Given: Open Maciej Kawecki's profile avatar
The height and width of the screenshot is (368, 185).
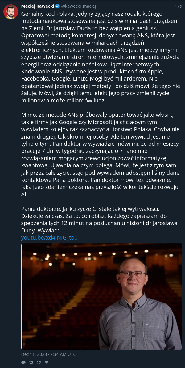Looking at the screenshot, I should tap(11, 11).
